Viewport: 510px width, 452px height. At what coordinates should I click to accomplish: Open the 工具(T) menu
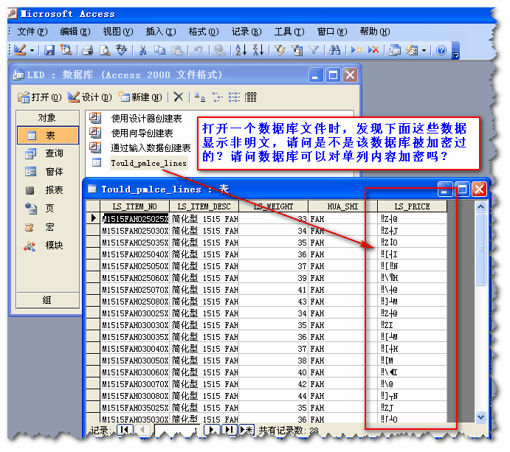click(289, 32)
